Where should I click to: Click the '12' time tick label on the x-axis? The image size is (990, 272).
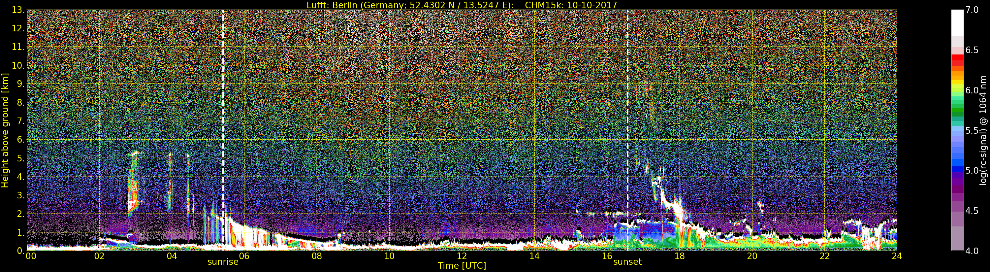click(x=462, y=256)
